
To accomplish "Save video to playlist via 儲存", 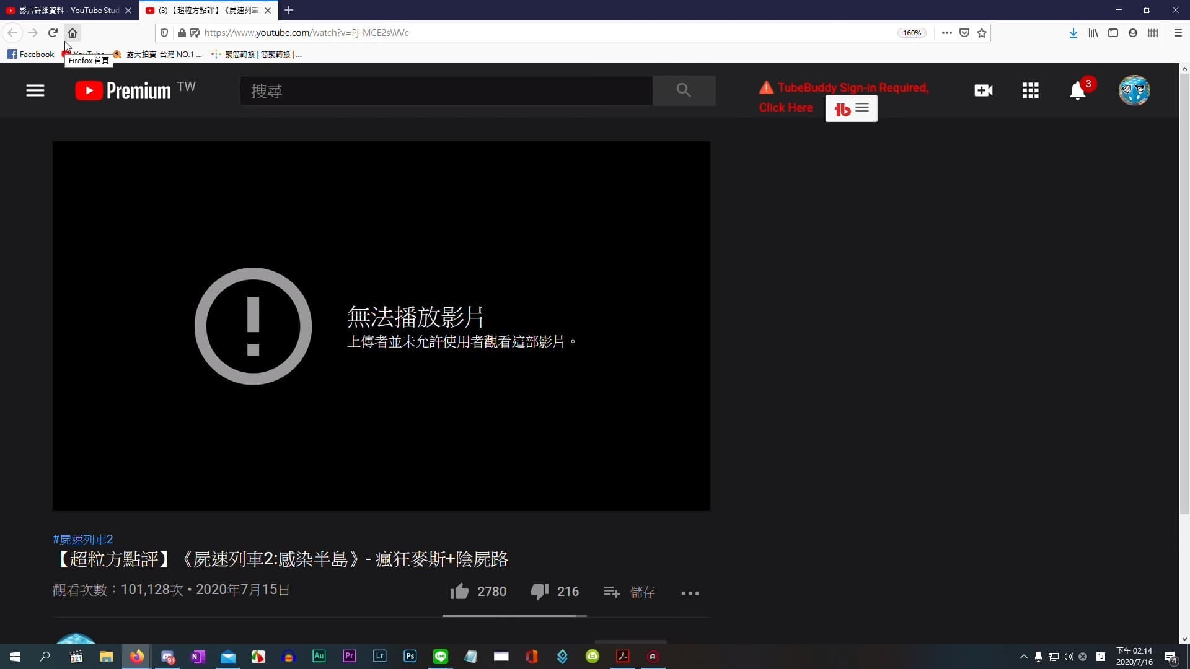I will click(x=630, y=592).
